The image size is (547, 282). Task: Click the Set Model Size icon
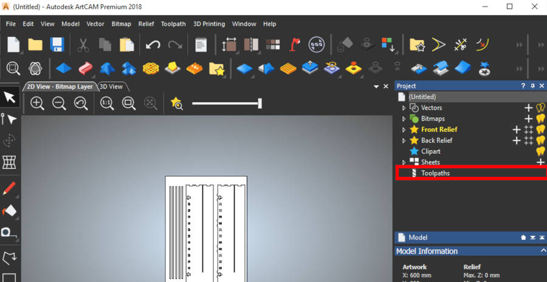(x=229, y=45)
